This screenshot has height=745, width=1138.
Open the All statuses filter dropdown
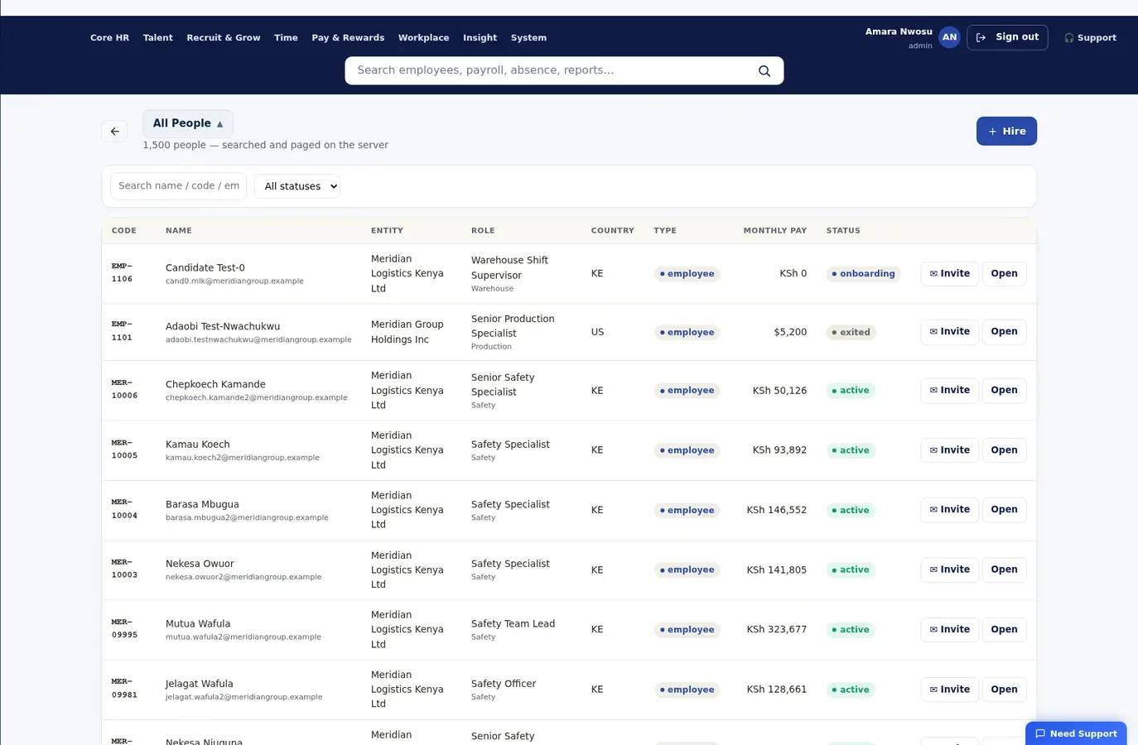pos(297,186)
